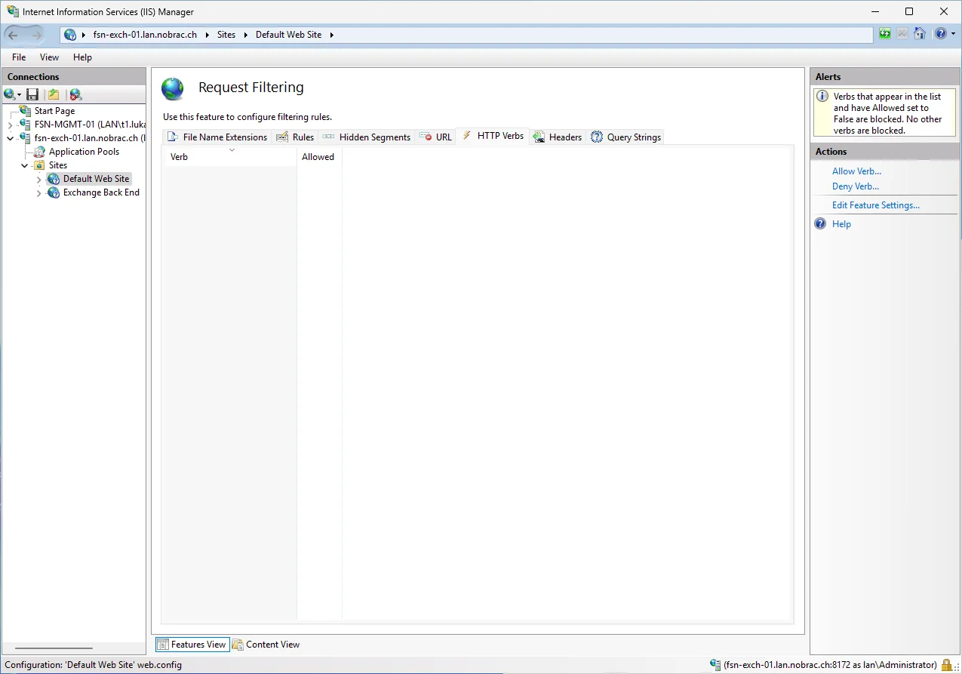Click the navigation Back arrow button
This screenshot has height=674, width=962.
13,35
